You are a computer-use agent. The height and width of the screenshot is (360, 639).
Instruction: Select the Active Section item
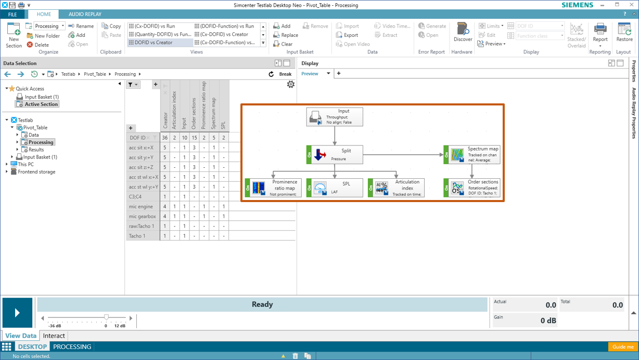tap(41, 104)
